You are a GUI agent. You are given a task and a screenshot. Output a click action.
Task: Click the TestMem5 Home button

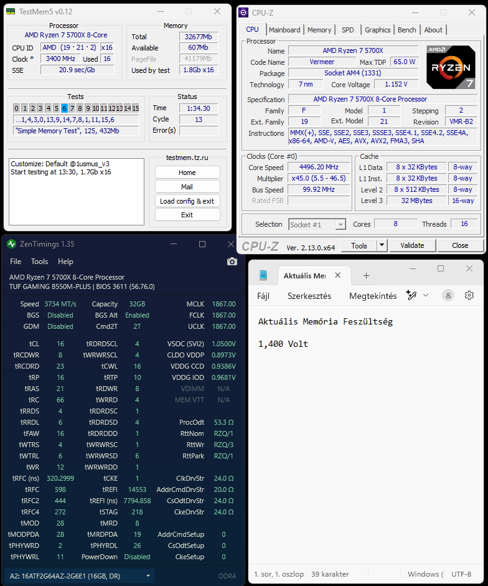click(187, 172)
